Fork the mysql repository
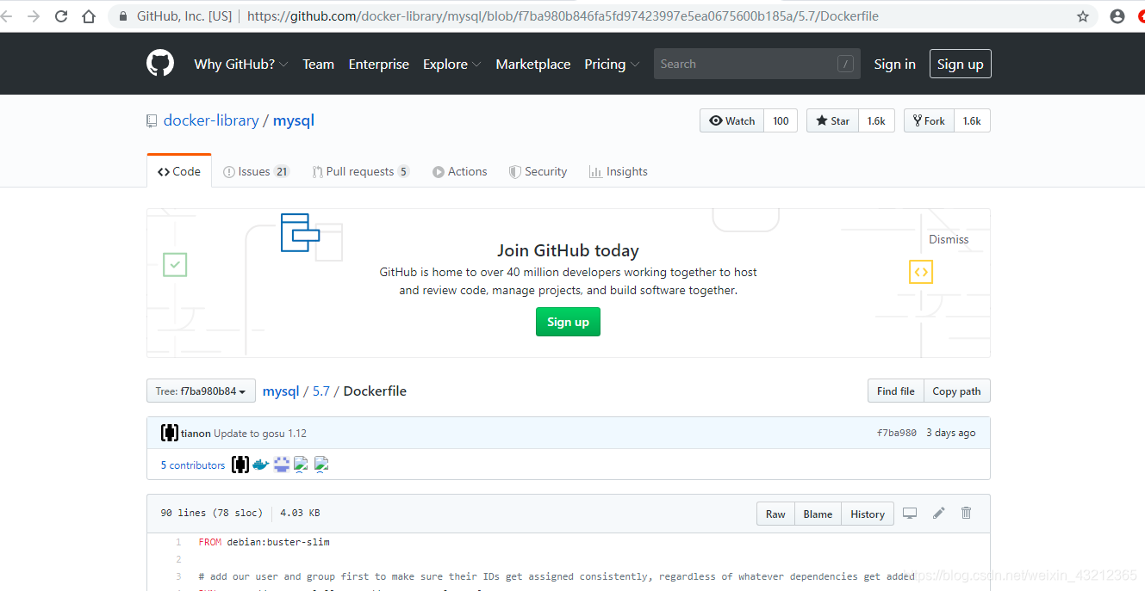This screenshot has height=591, width=1145. [929, 121]
